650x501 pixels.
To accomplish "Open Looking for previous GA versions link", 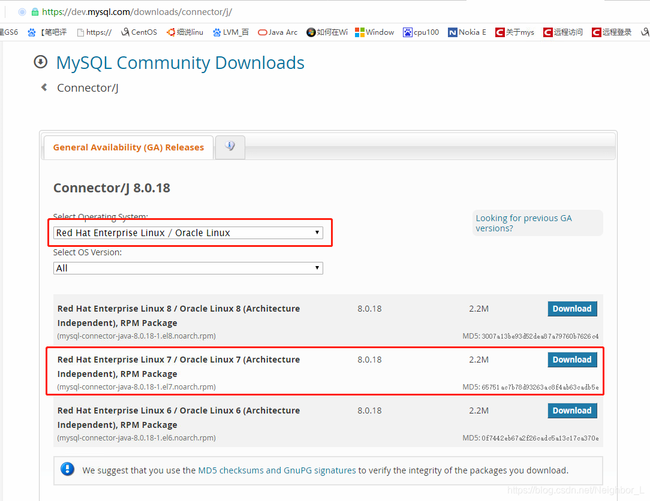I will [523, 223].
